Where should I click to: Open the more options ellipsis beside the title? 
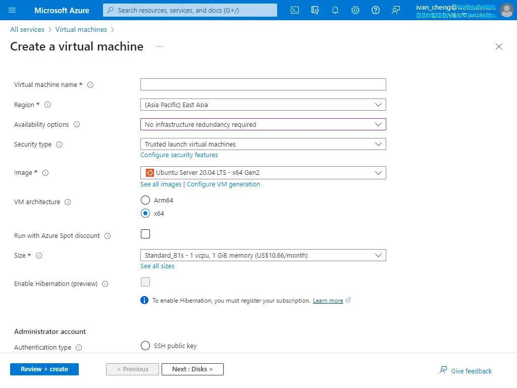pyautogui.click(x=160, y=46)
